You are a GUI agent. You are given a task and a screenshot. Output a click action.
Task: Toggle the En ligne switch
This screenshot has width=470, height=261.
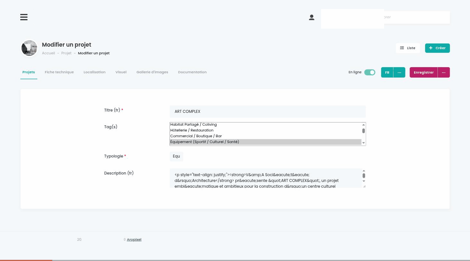(370, 72)
